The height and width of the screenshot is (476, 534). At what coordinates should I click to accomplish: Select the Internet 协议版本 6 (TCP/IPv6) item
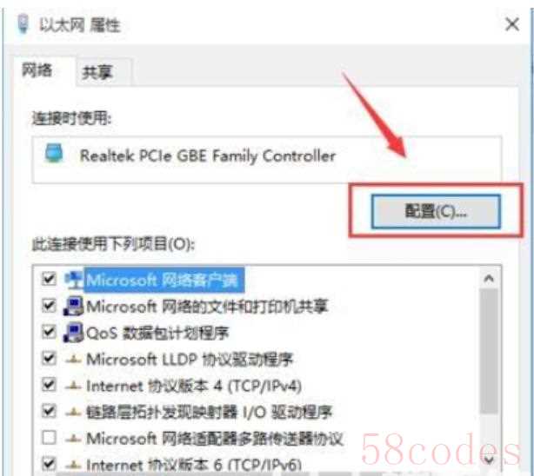pos(193,465)
